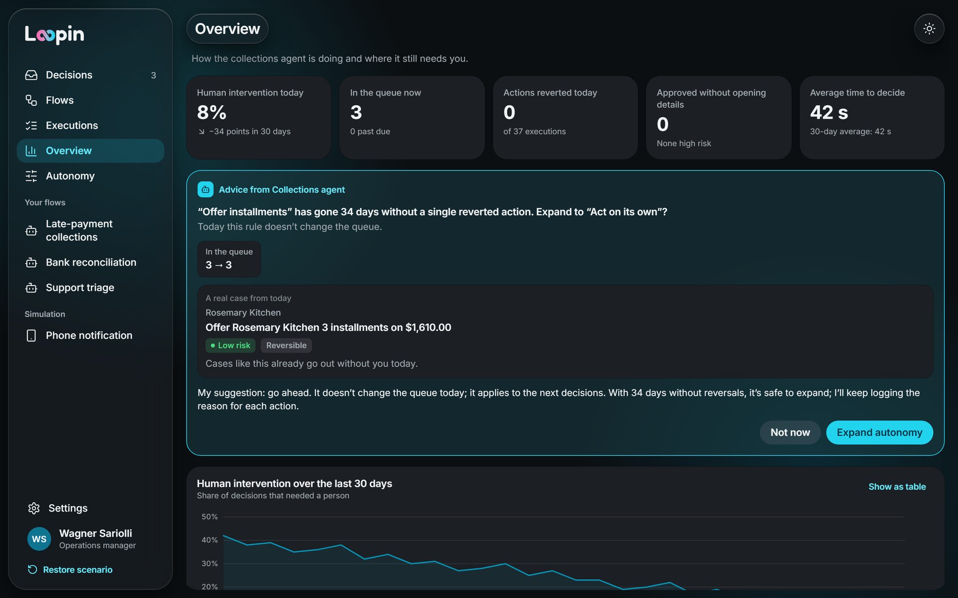Click the downward trend arrow under 8%
958x598 pixels.
click(202, 132)
